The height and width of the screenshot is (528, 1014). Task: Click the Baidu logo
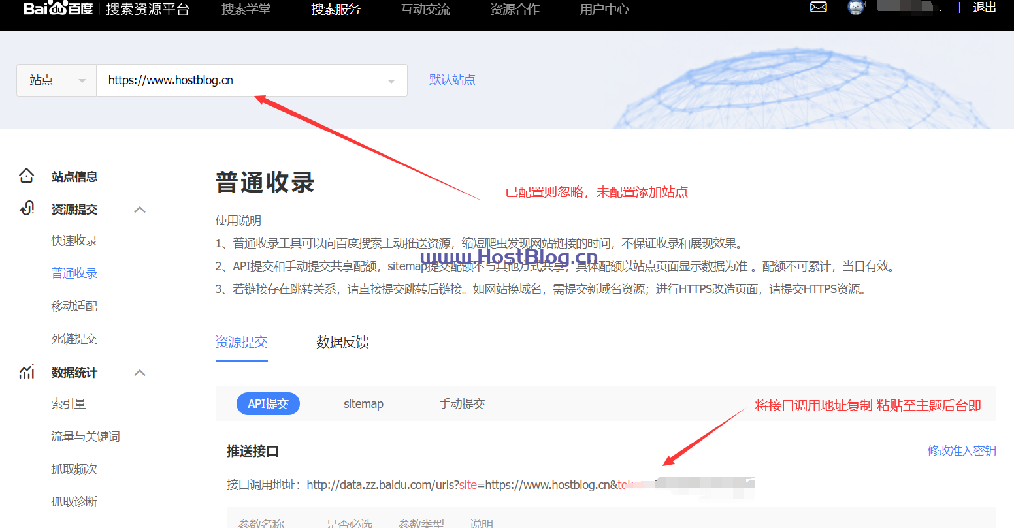click(x=58, y=8)
